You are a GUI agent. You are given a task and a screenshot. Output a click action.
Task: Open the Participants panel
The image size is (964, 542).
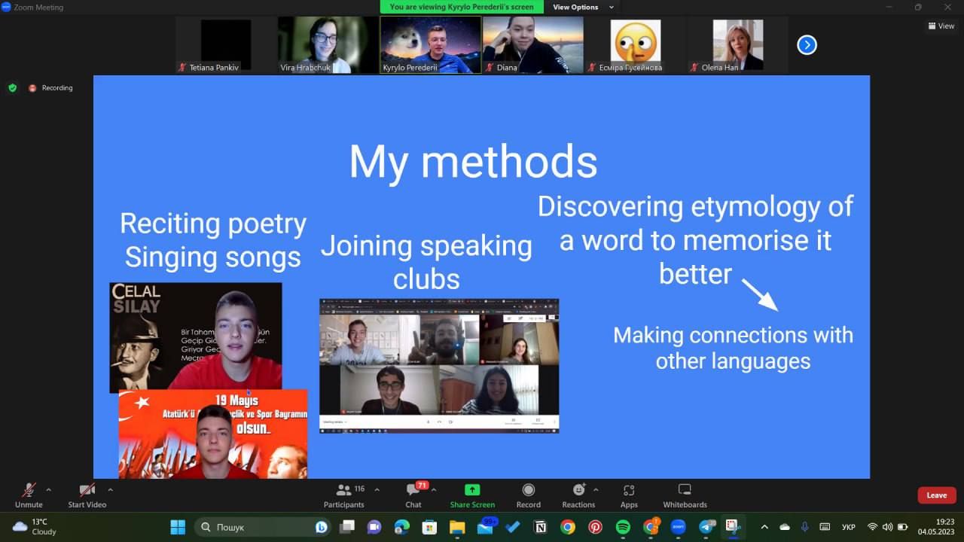point(344,491)
